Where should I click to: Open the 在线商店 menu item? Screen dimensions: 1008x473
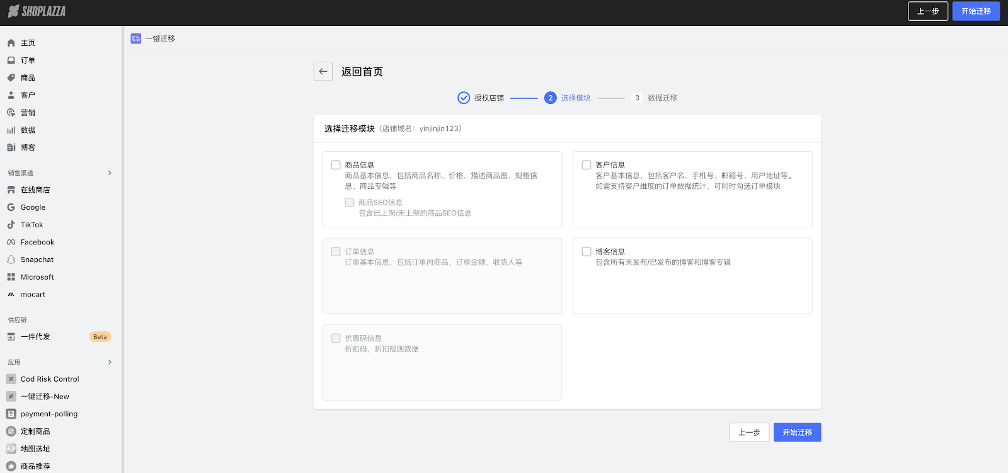click(35, 190)
